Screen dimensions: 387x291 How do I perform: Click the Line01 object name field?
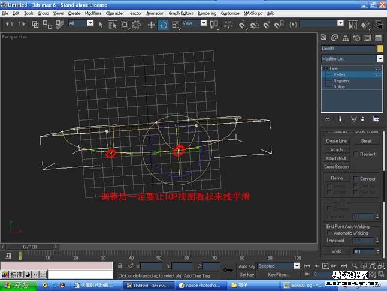point(348,49)
